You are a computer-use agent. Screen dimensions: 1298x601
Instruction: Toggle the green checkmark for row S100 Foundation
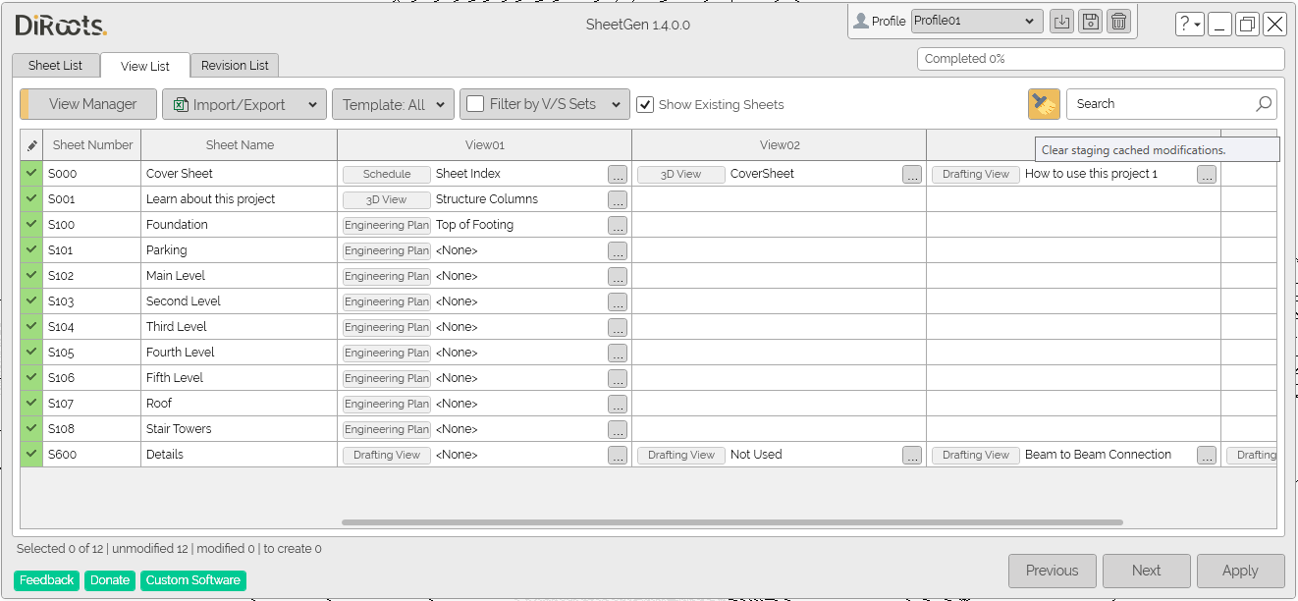pyautogui.click(x=30, y=224)
